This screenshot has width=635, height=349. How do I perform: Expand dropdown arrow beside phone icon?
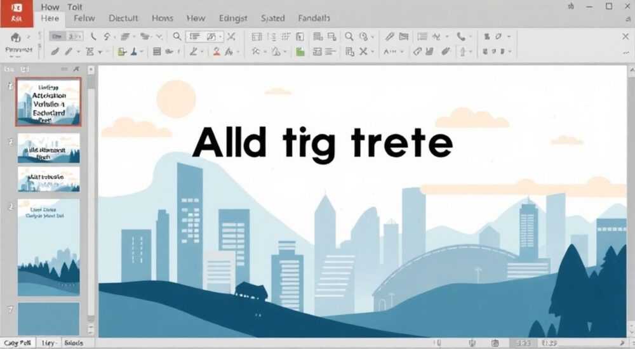[470, 36]
